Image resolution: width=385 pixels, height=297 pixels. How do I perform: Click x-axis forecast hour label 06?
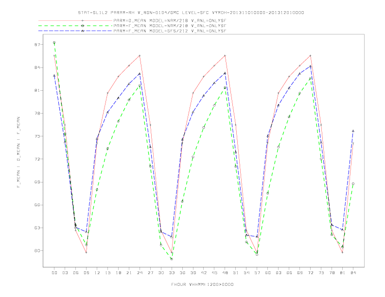tap(76, 273)
